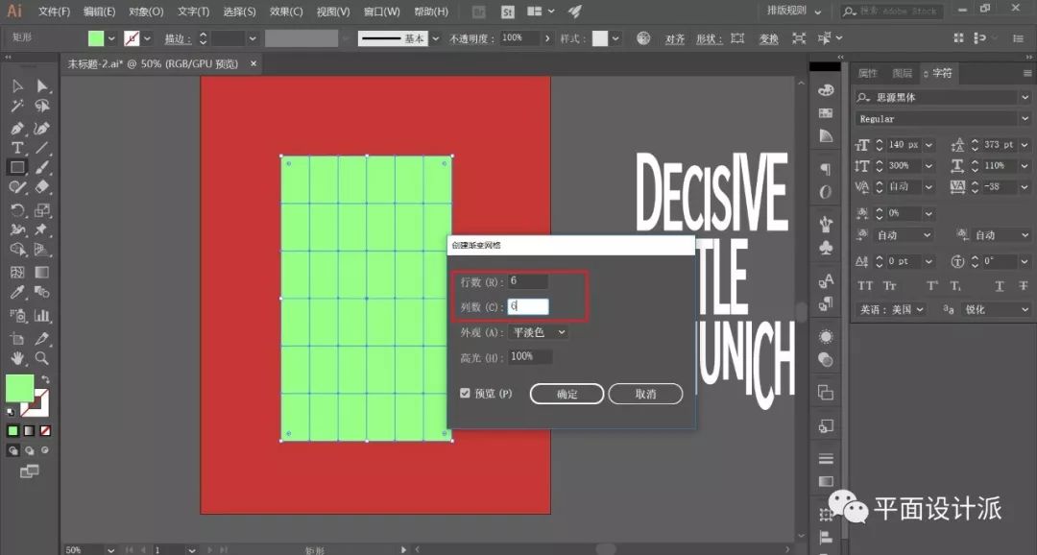
Task: Select the Rectangle tool
Action: [17, 167]
